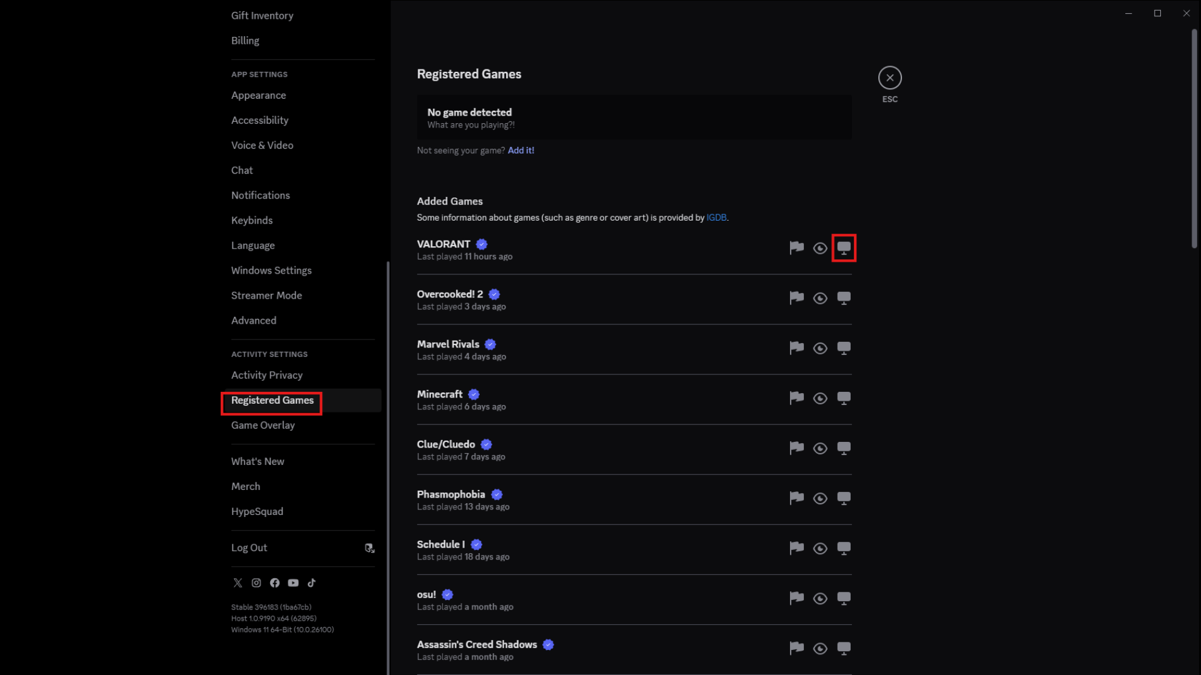Click the Log Out icon
Viewport: 1201px width, 675px height.
point(370,548)
